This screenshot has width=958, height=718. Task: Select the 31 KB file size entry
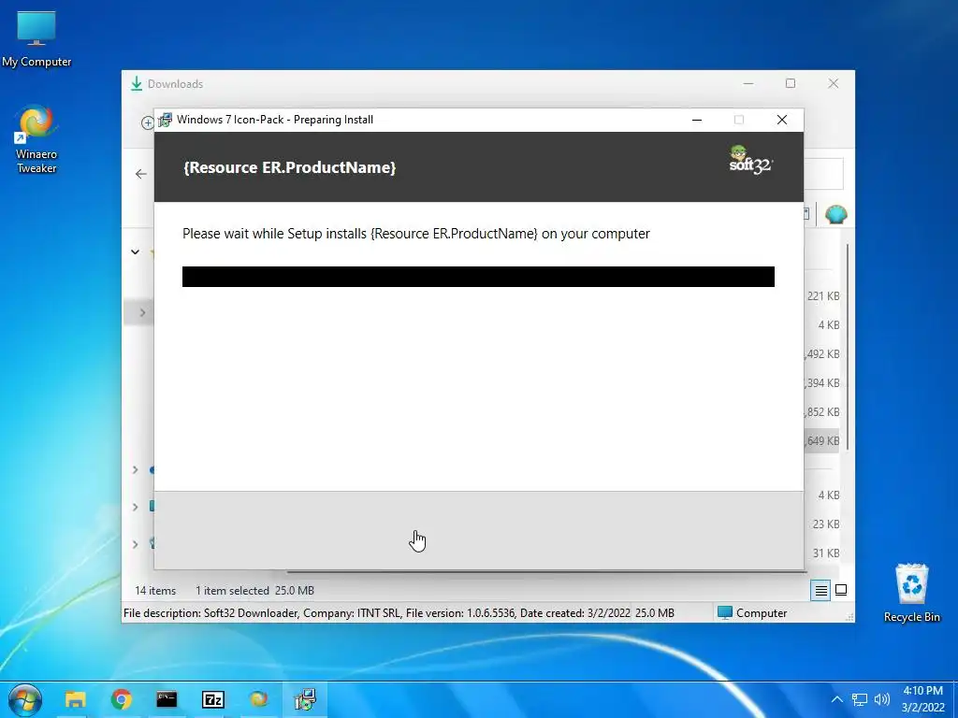[x=826, y=553]
